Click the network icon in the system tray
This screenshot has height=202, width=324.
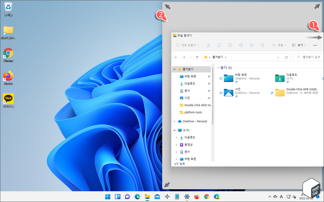click(288, 197)
